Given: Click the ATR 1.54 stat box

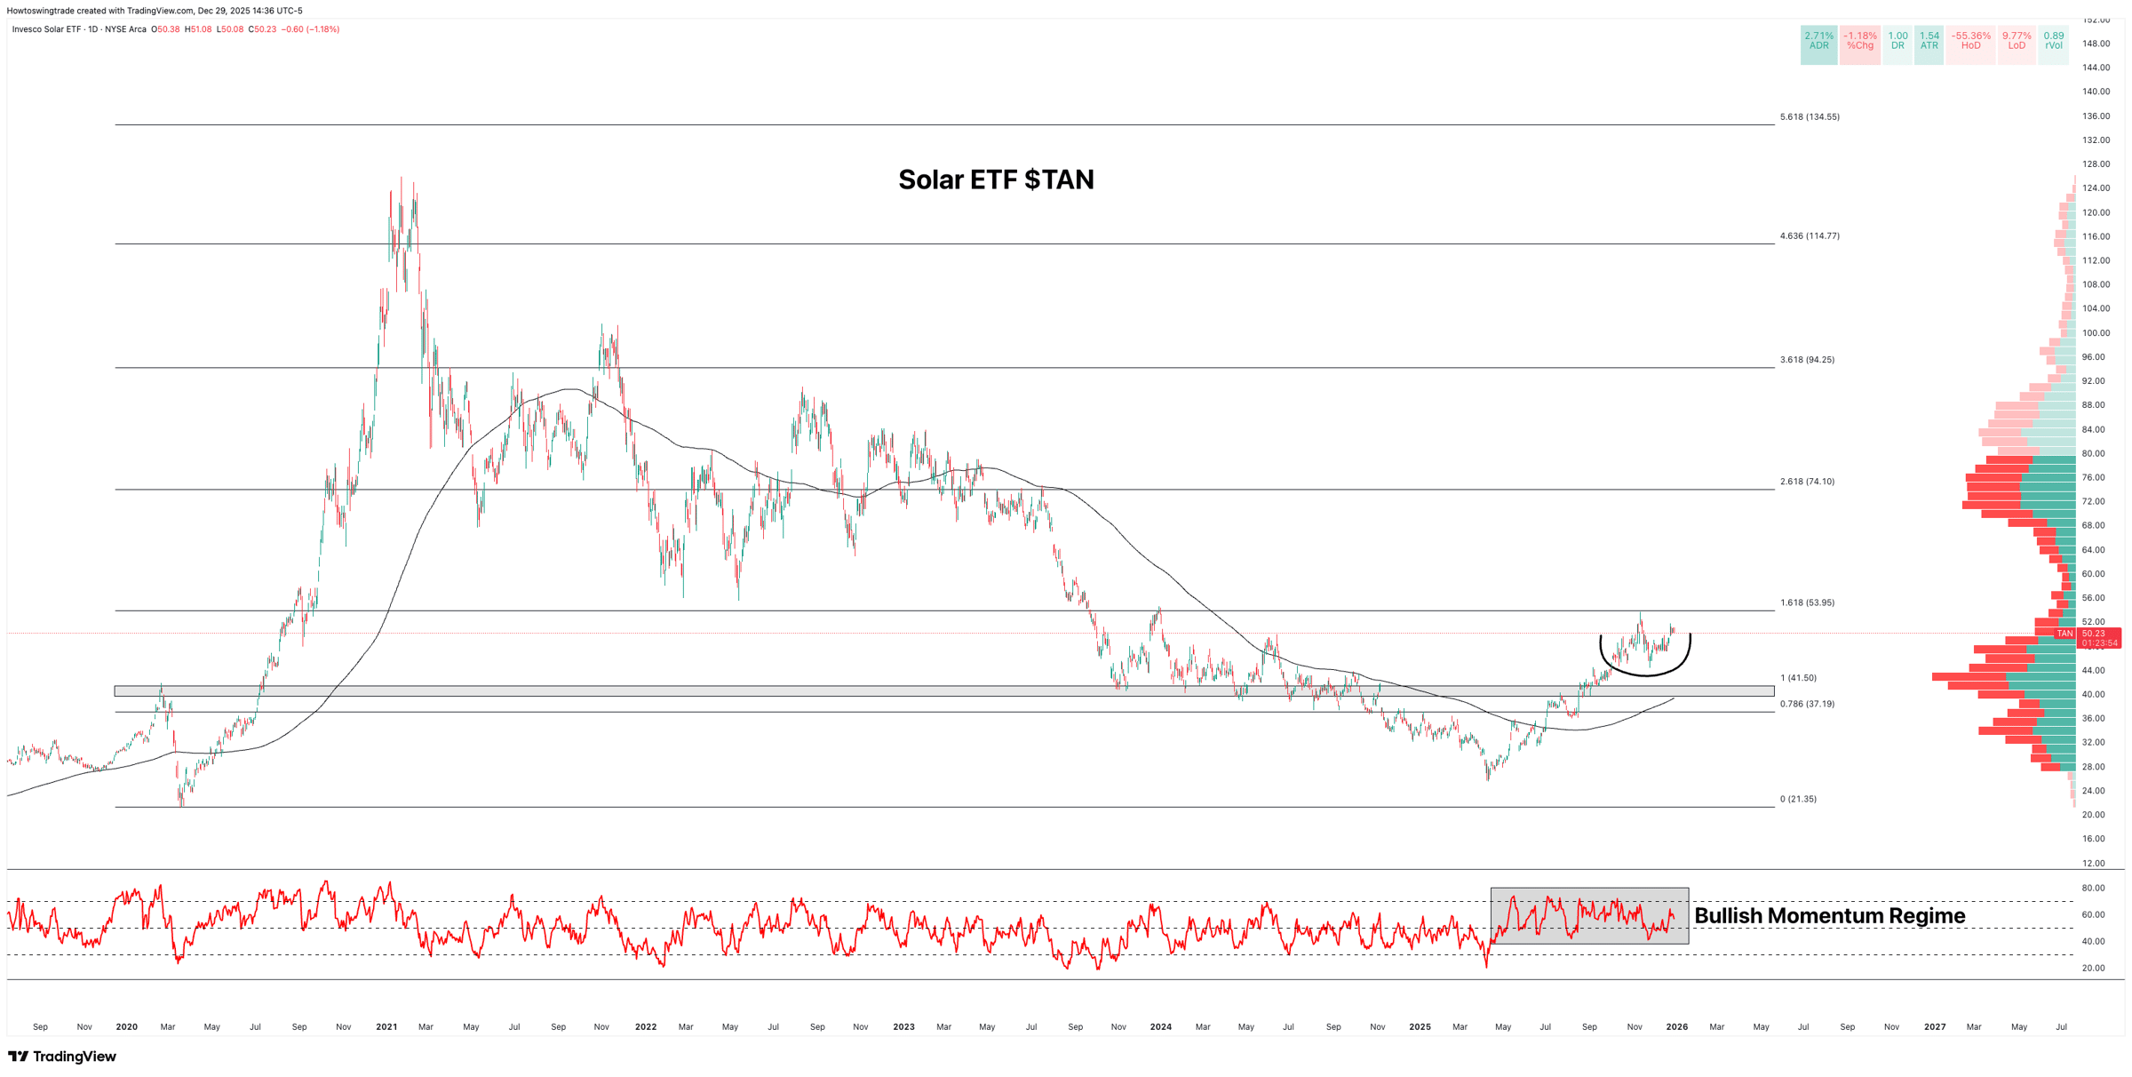Looking at the screenshot, I should (1929, 41).
